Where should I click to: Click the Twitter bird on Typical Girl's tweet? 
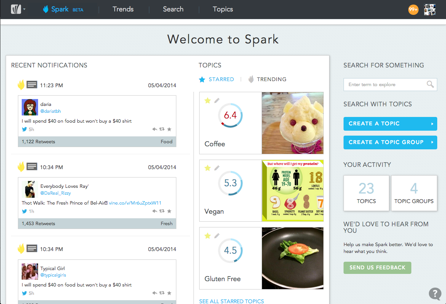(24, 293)
